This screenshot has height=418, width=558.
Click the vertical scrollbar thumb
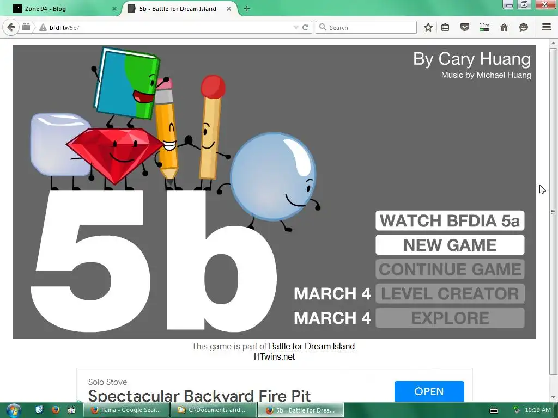click(x=553, y=212)
